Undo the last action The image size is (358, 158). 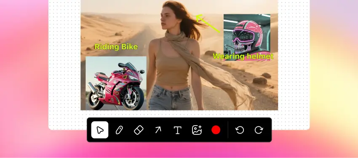pyautogui.click(x=240, y=130)
